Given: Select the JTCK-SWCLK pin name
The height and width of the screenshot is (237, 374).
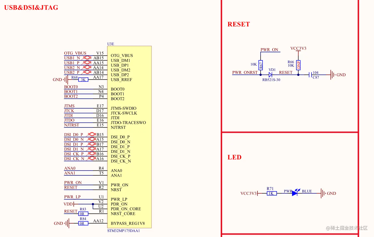Looking at the screenshot, I should (124, 113).
